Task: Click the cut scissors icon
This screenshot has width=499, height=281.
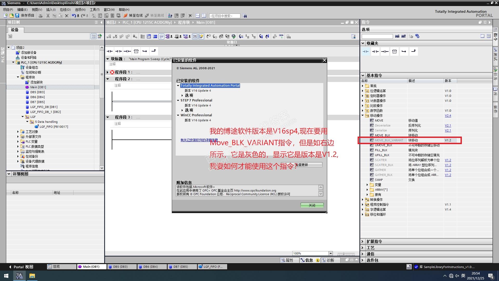Action: pyautogui.click(x=48, y=16)
